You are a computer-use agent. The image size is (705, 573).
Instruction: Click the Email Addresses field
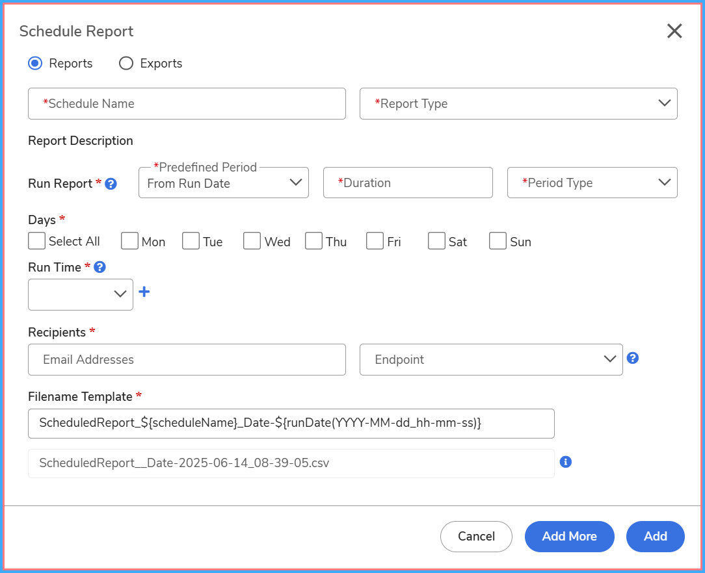pyautogui.click(x=187, y=360)
